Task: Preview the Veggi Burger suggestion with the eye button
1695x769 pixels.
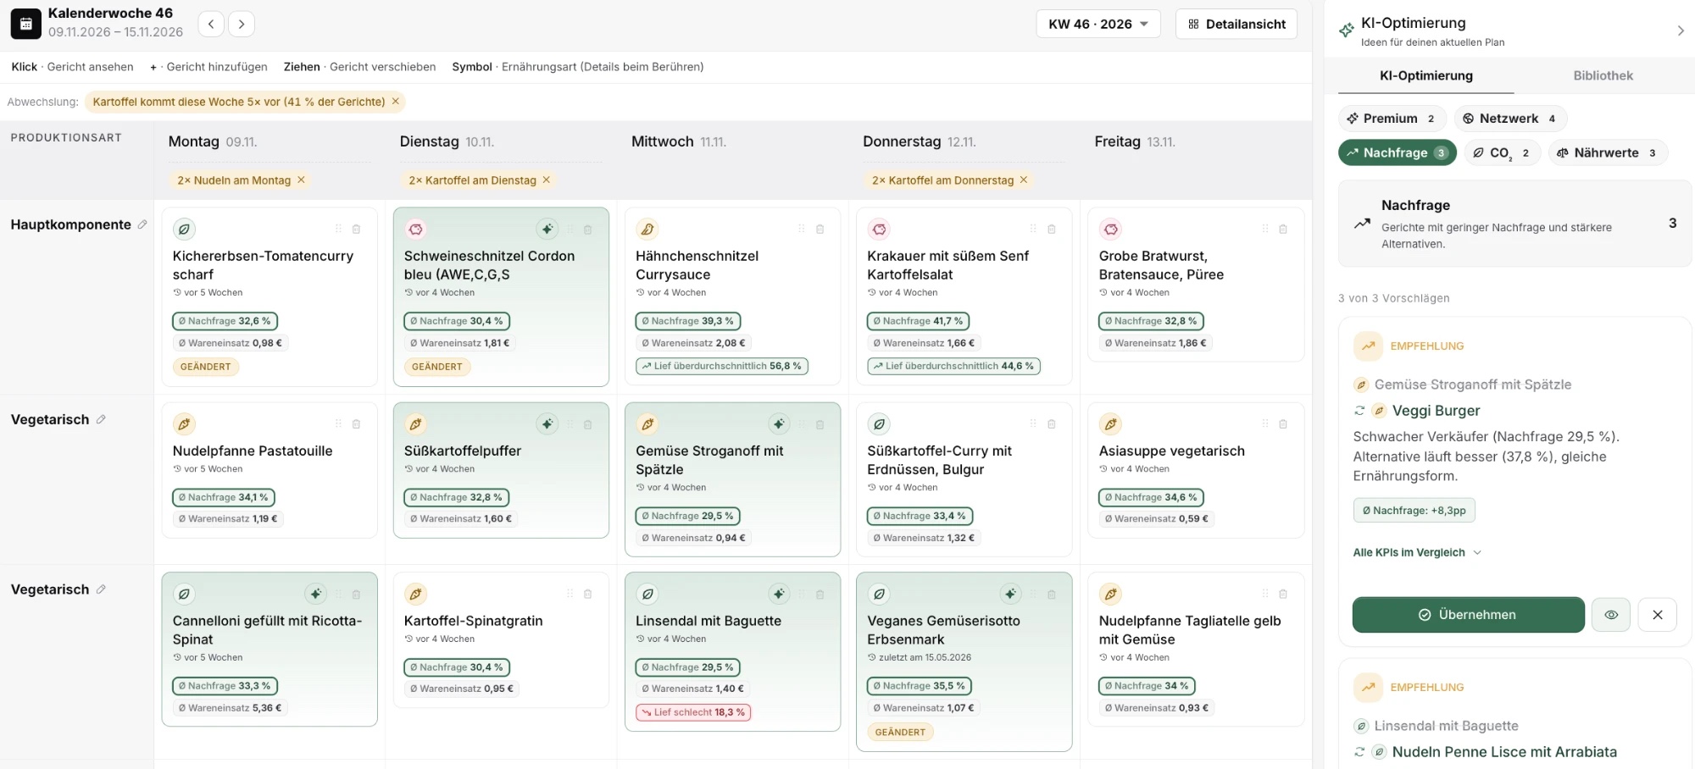Action: [x=1611, y=615]
